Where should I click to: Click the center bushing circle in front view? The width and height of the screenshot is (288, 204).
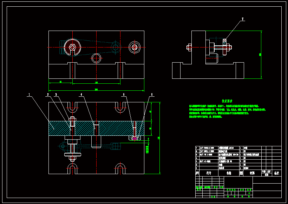tap(96, 58)
